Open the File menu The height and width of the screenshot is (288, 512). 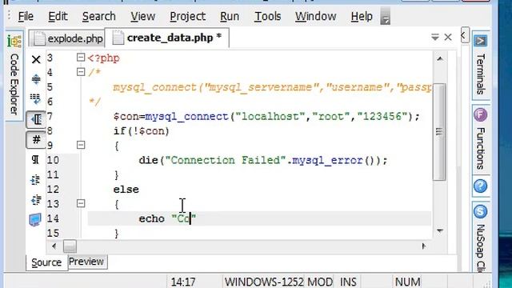[26, 16]
